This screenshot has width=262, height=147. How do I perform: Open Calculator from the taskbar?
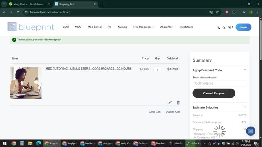coord(22,143)
